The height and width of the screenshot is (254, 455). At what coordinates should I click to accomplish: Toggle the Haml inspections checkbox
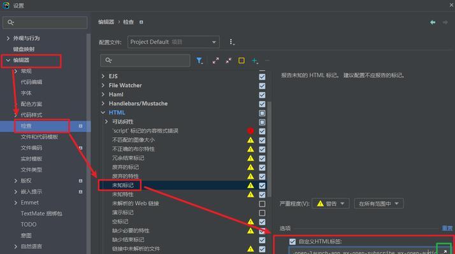[262, 95]
